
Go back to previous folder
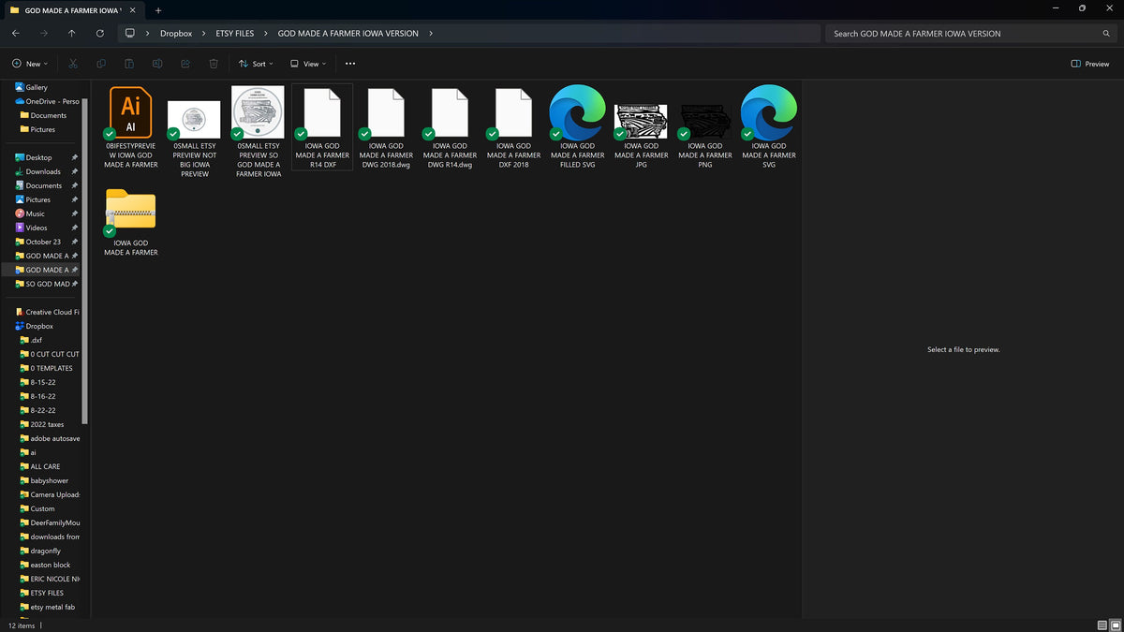tap(16, 33)
